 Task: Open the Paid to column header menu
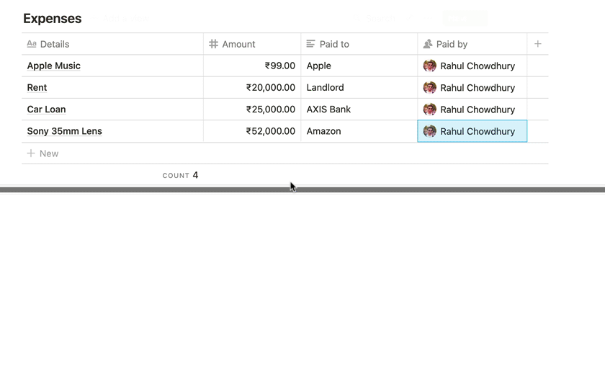pyautogui.click(x=359, y=44)
